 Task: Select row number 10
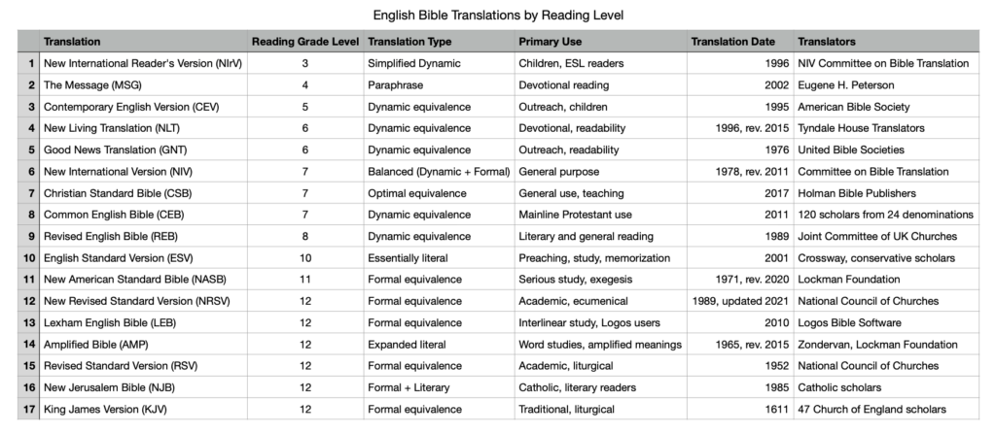tap(29, 258)
